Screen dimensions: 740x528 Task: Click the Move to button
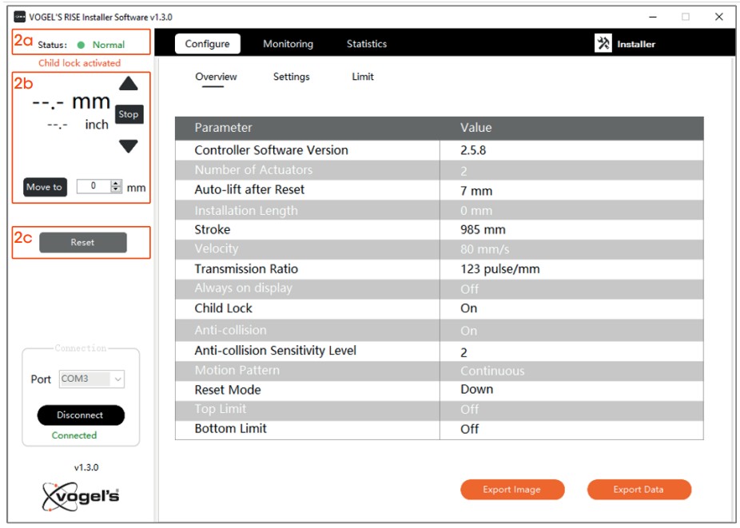(x=45, y=187)
